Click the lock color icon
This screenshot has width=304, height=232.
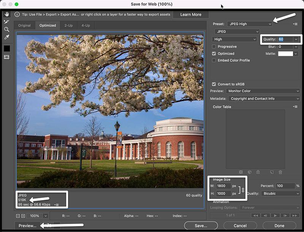click(258, 172)
